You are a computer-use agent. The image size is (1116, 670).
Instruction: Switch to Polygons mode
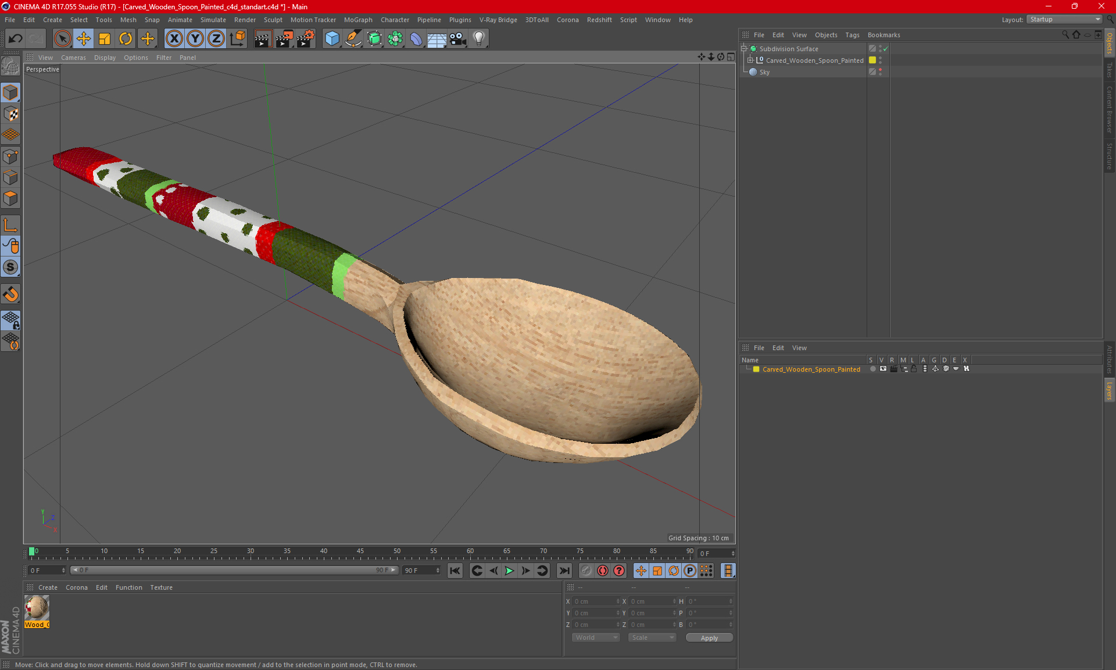pyautogui.click(x=10, y=199)
